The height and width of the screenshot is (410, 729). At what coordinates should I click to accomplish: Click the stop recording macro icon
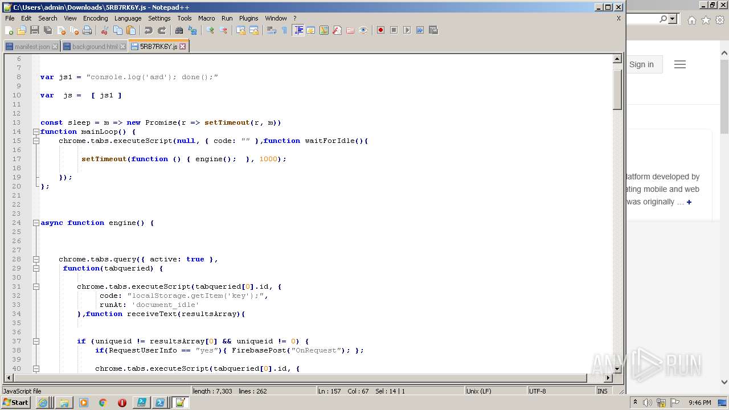pos(394,30)
